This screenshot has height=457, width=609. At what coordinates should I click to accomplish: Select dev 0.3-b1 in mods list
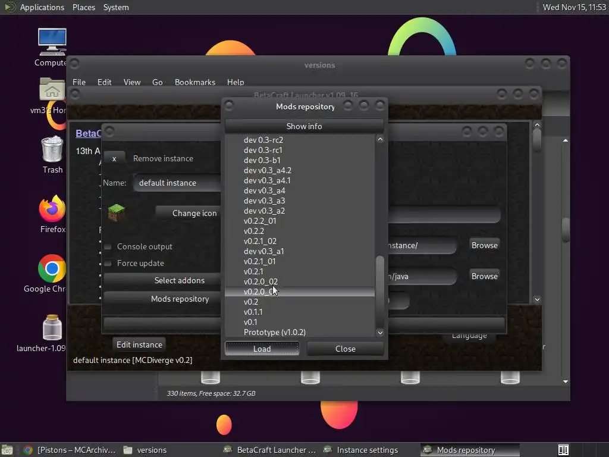(300, 160)
